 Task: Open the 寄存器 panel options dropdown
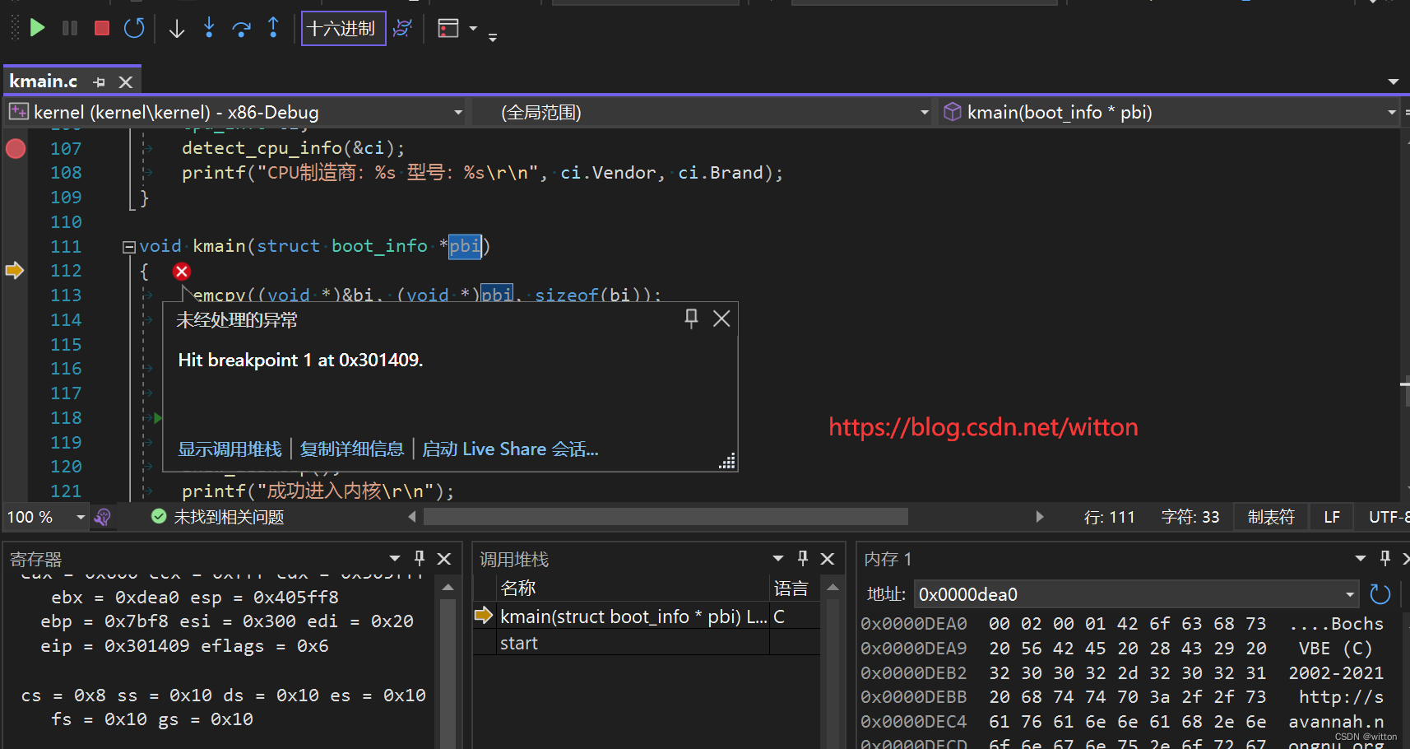tap(395, 558)
